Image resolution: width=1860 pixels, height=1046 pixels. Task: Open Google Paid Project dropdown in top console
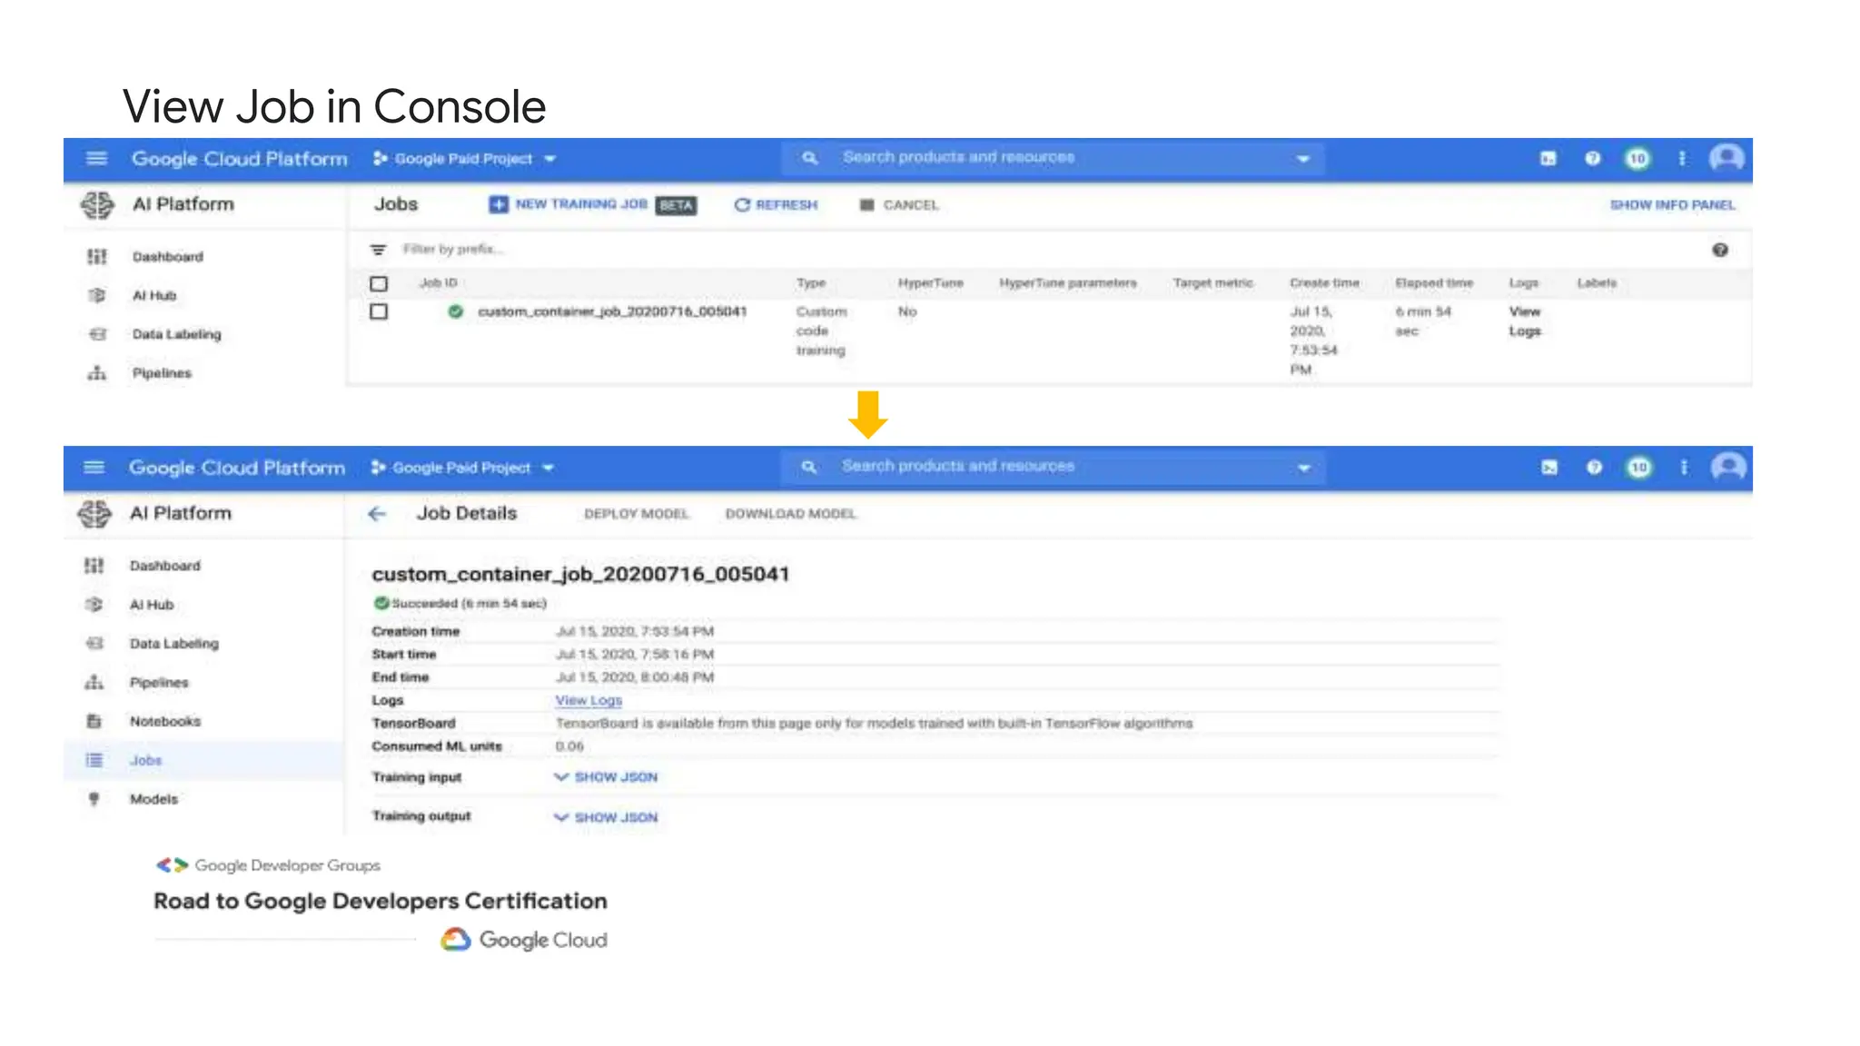pyautogui.click(x=464, y=159)
